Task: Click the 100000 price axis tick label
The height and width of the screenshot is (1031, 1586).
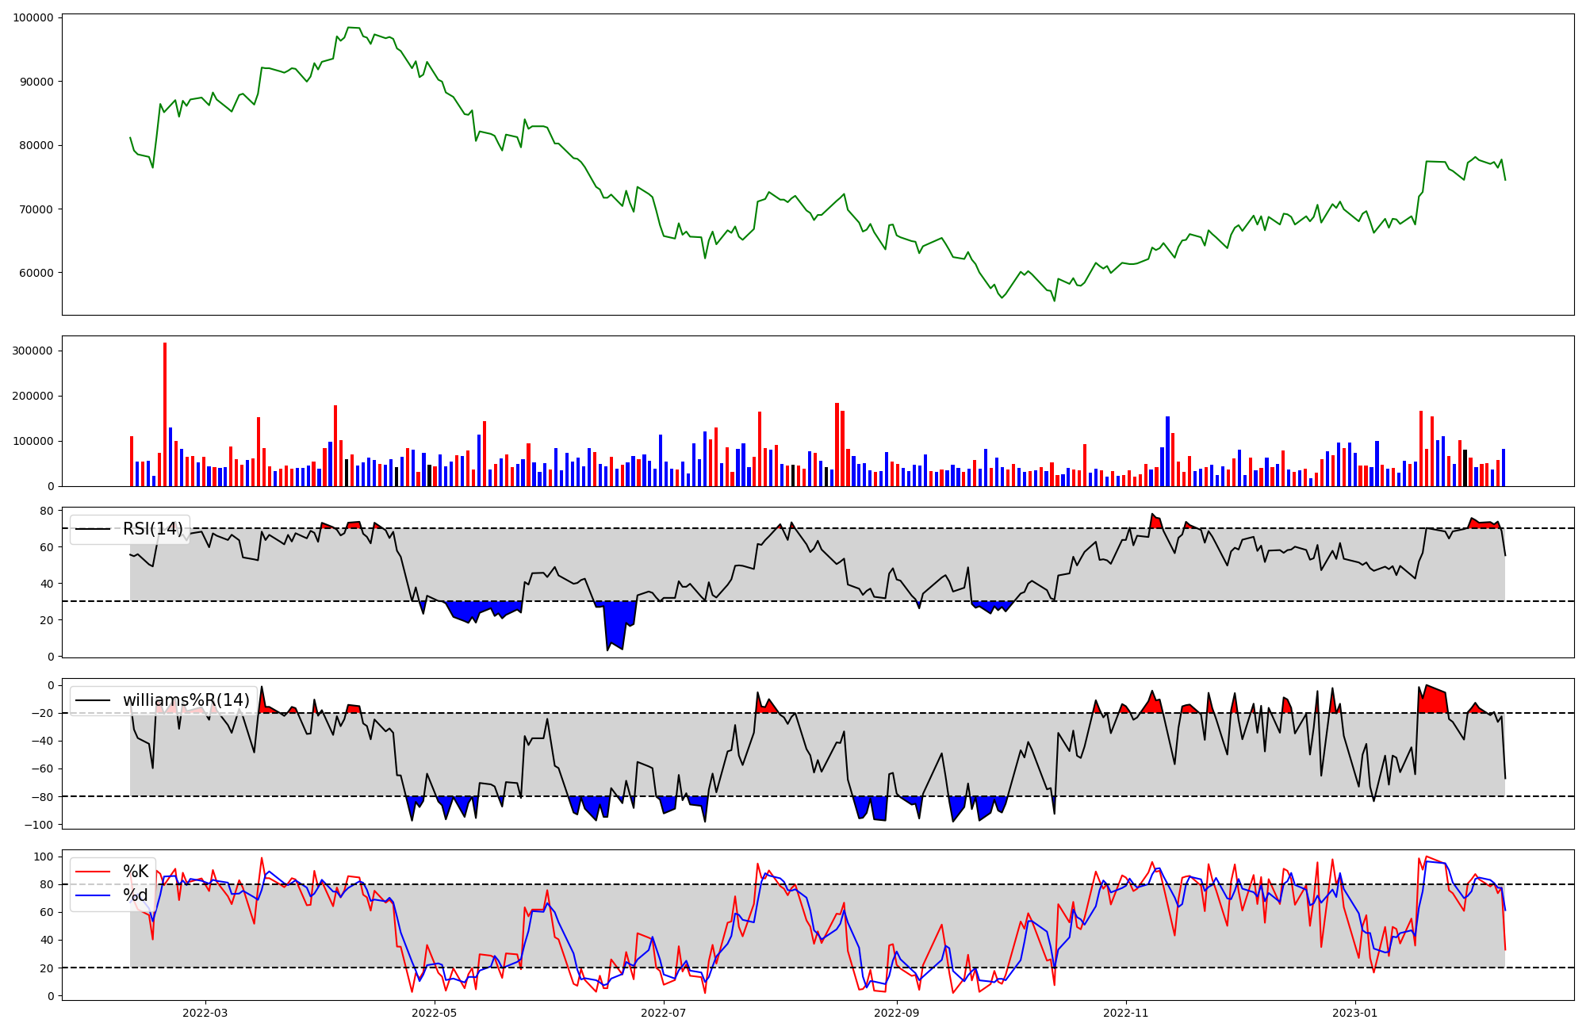Action: 33,17
